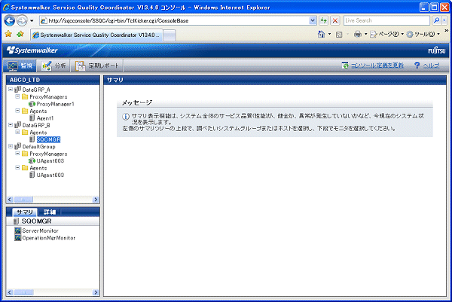Click the コンソール定義を更新 link

point(377,66)
